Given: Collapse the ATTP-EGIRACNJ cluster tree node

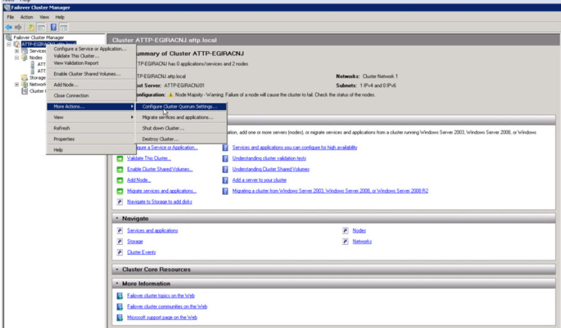Looking at the screenshot, I should coord(9,45).
